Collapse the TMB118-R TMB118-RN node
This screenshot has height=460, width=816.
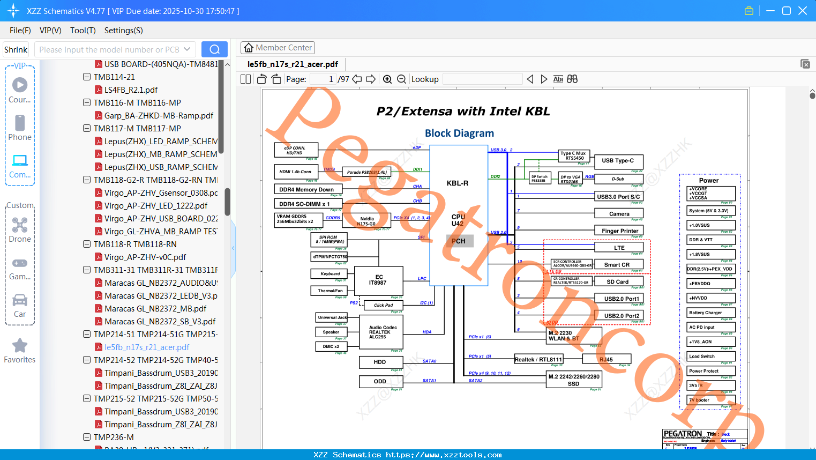click(87, 244)
